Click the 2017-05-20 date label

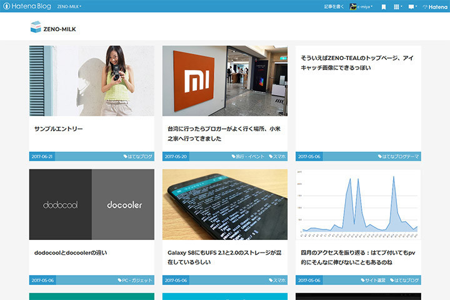176,156
